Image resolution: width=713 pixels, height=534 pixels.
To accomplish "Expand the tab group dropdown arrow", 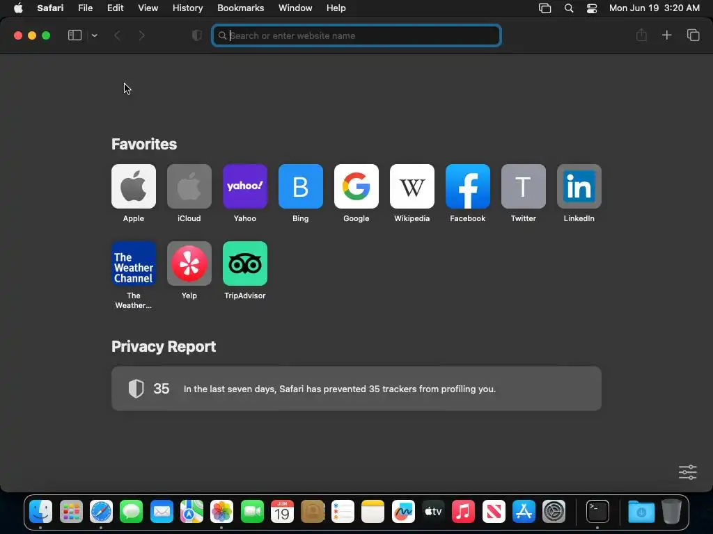I will 94,35.
